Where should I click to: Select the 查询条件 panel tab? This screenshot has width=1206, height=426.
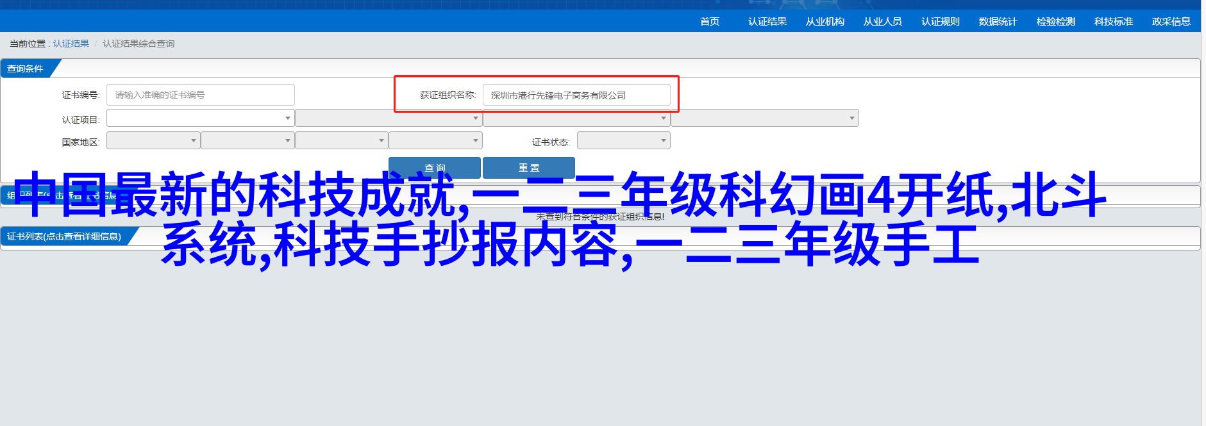[26, 69]
